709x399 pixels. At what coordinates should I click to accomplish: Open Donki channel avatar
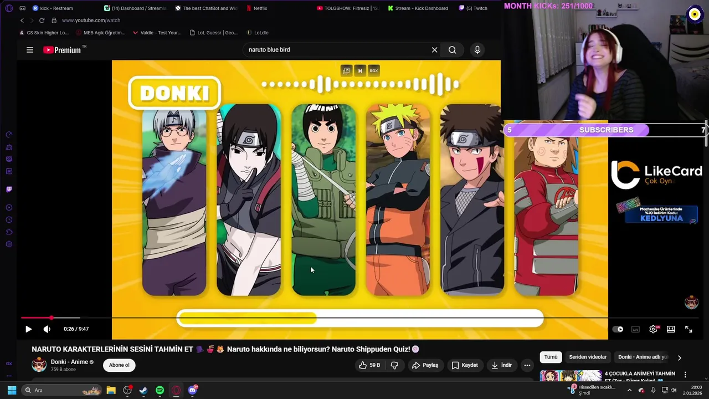39,365
